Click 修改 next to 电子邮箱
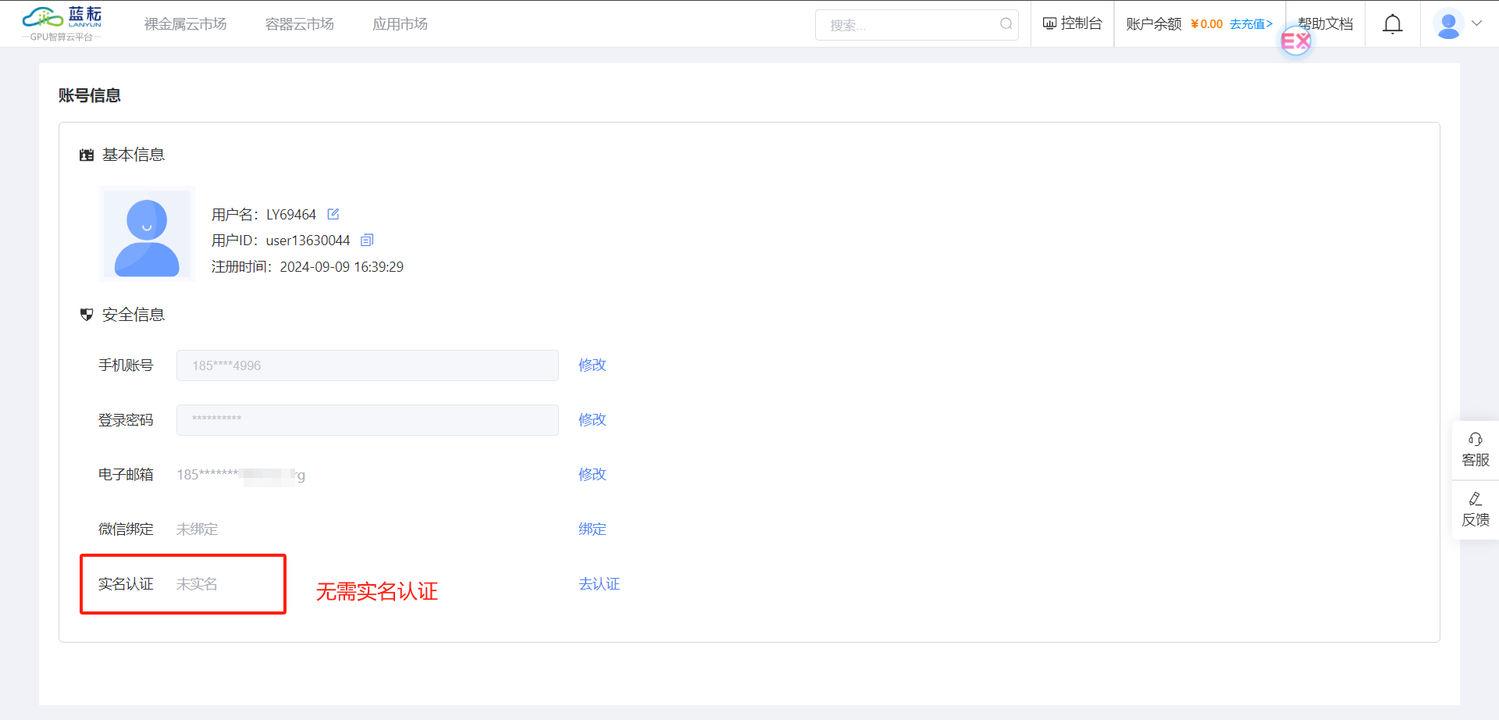The height and width of the screenshot is (720, 1499). coord(593,474)
